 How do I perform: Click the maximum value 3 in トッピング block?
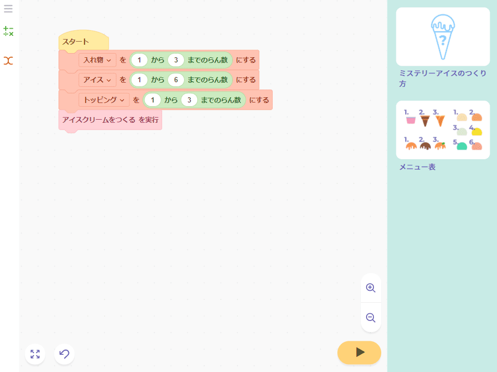189,99
